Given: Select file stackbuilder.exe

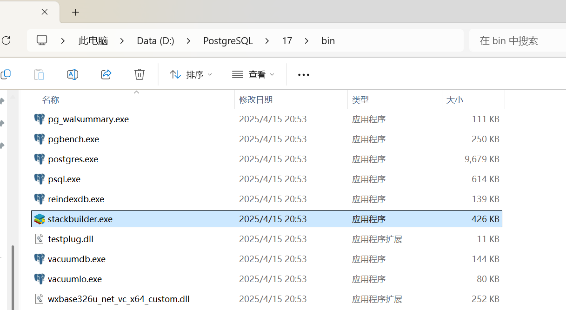Looking at the screenshot, I should click(80, 219).
